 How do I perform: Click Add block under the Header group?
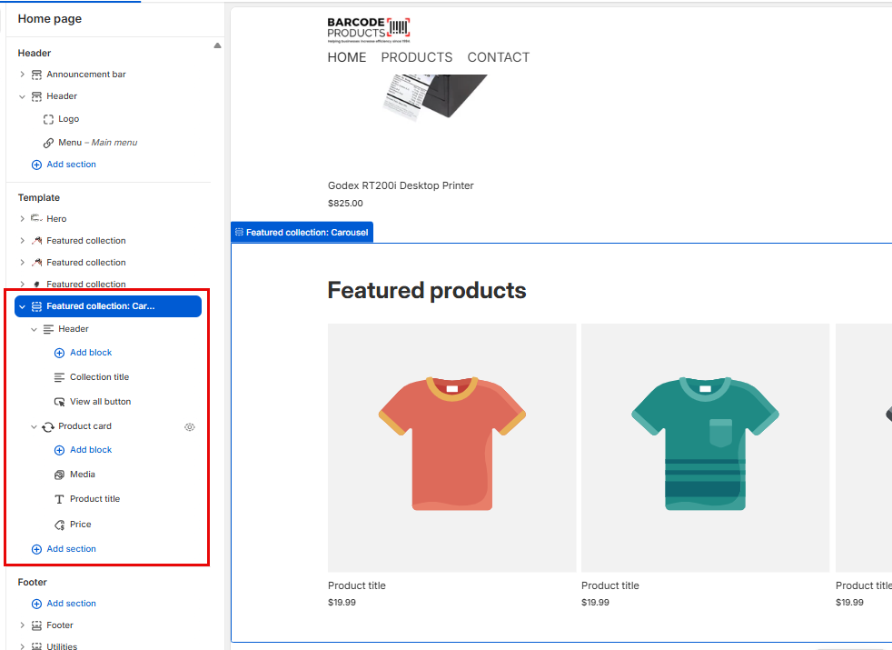coord(90,353)
